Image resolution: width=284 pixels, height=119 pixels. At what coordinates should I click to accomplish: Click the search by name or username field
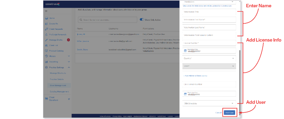[107, 20]
